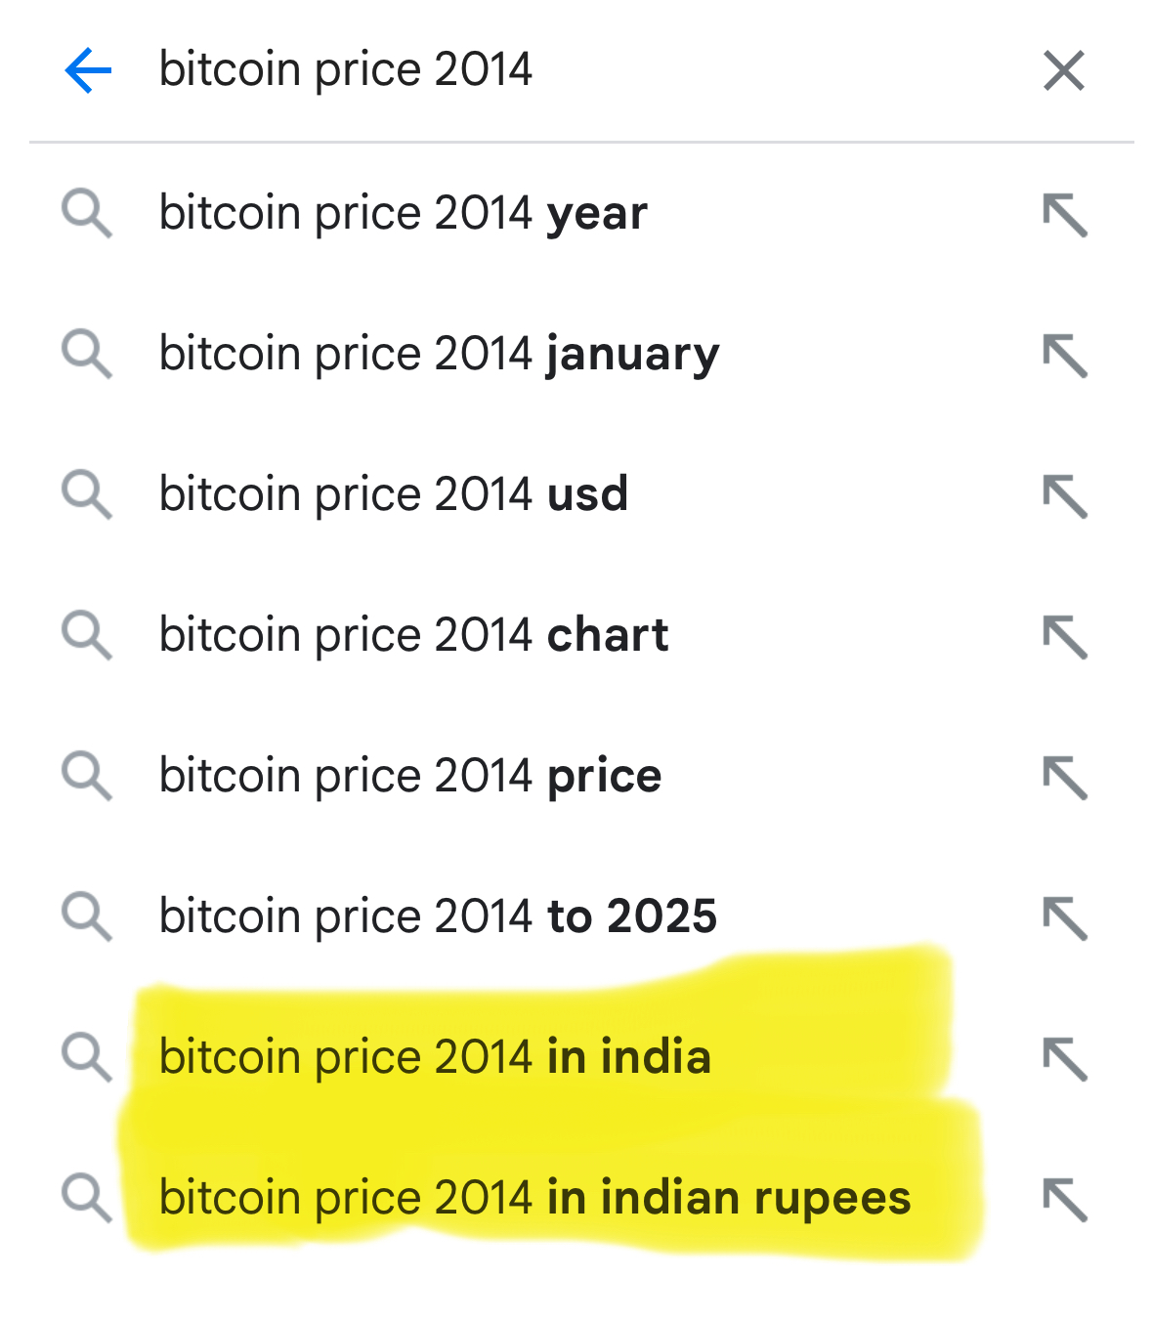The width and height of the screenshot is (1152, 1320).
Task: Open 'bitcoin price 2014 chart' suggestion
Action: pos(413,635)
